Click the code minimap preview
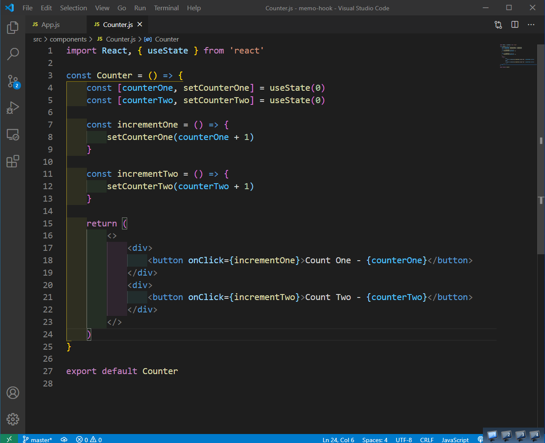Viewport: 545px width, 443px height. pyautogui.click(x=517, y=56)
